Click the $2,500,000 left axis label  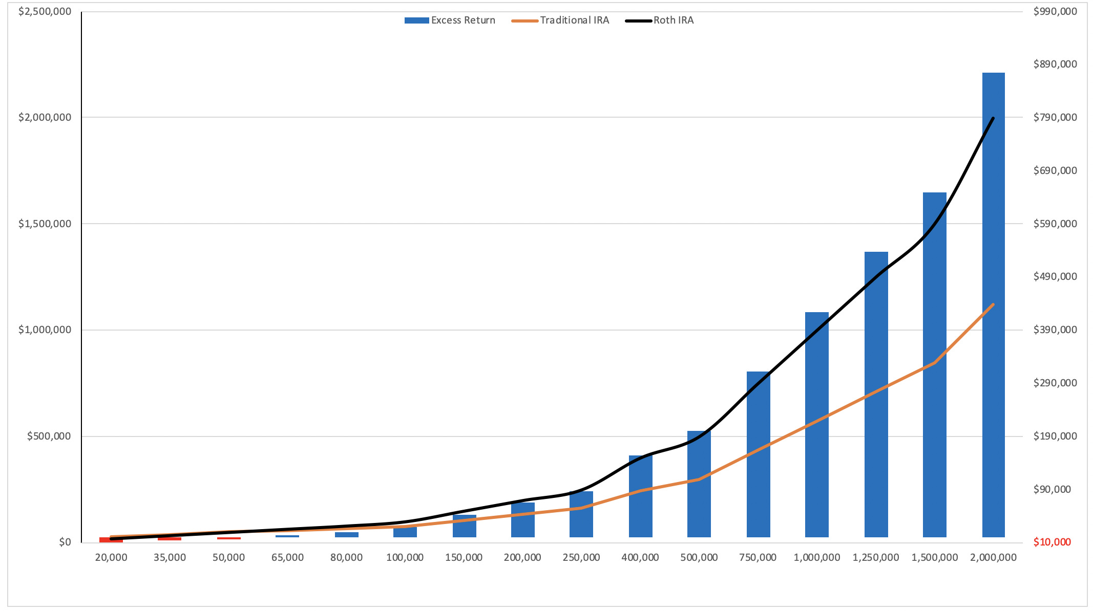[45, 11]
